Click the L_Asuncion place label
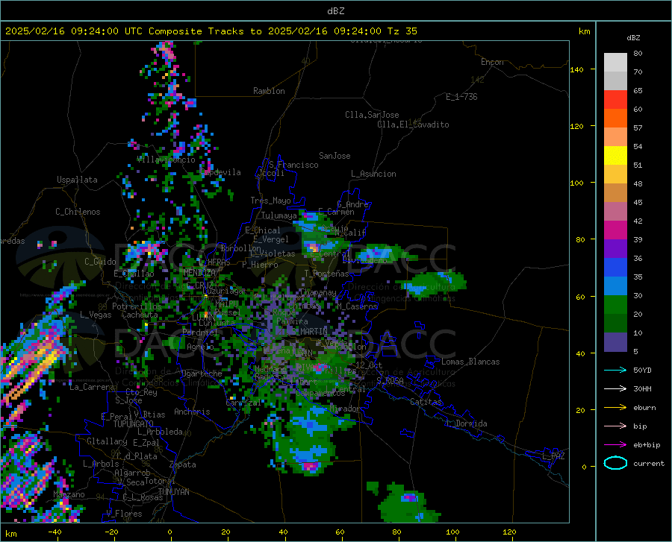This screenshot has height=542, width=672. pyautogui.click(x=373, y=174)
